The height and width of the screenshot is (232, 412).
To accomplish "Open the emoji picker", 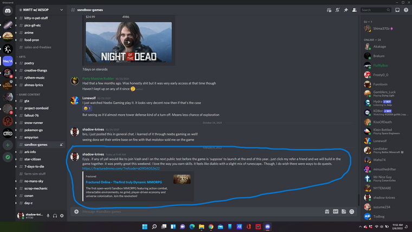I will [x=352, y=211].
